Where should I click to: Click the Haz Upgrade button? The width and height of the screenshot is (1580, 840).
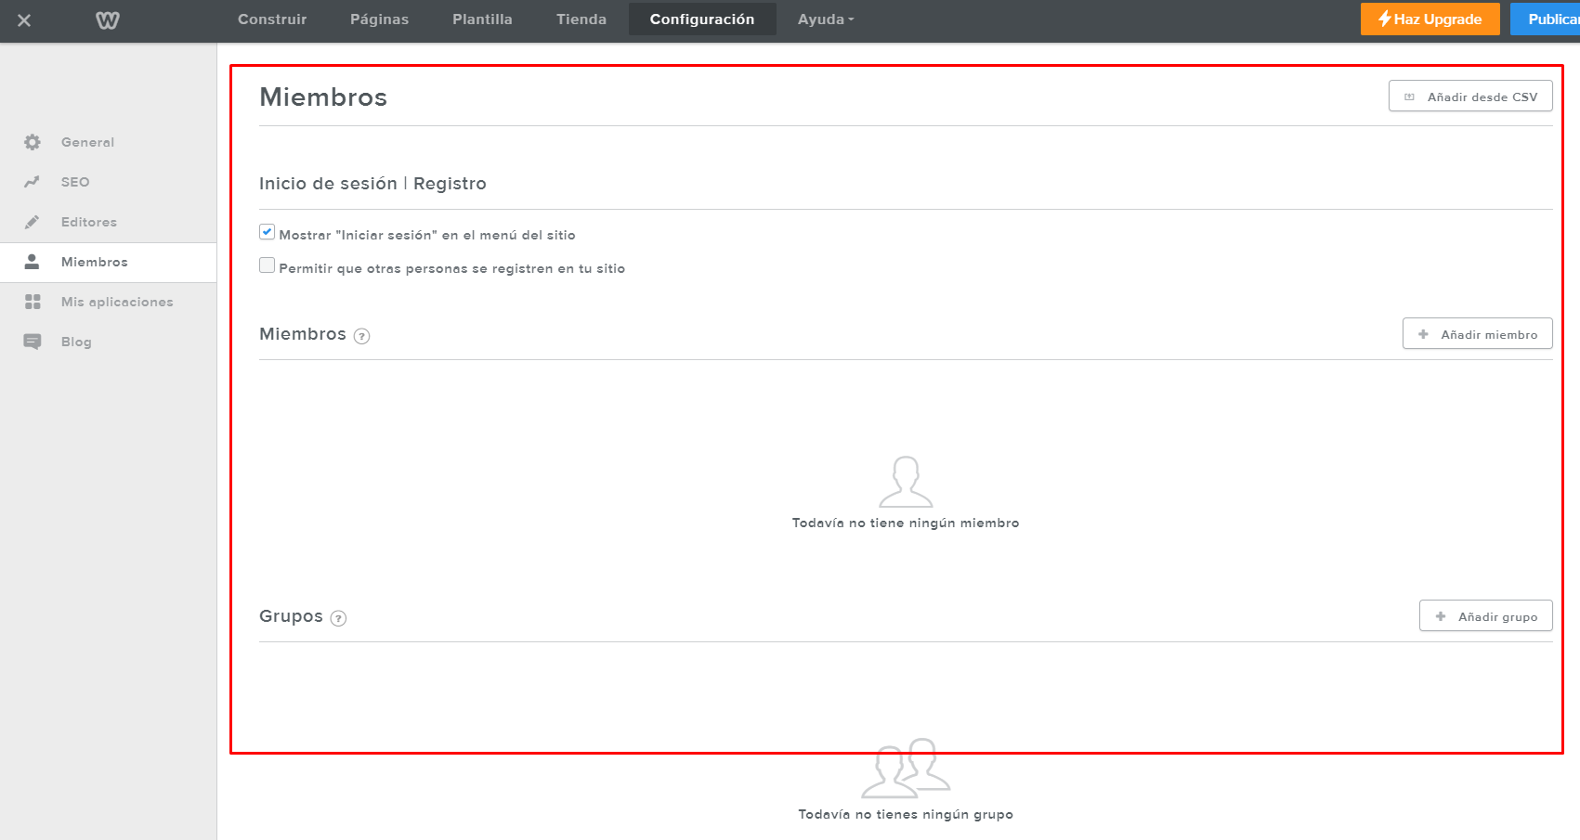coord(1430,19)
